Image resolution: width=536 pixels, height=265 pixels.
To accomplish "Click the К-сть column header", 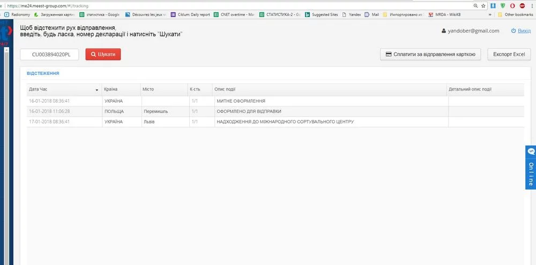I will (200, 89).
